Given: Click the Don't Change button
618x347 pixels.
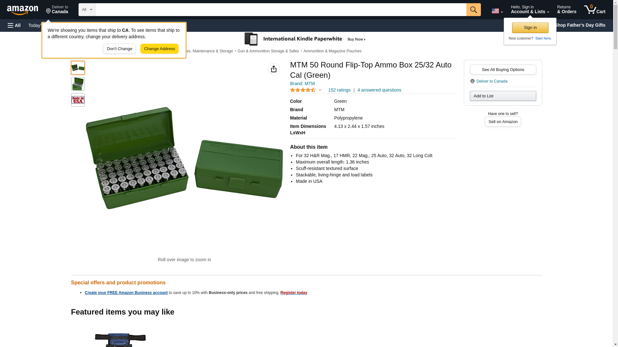Looking at the screenshot, I should pyautogui.click(x=119, y=49).
